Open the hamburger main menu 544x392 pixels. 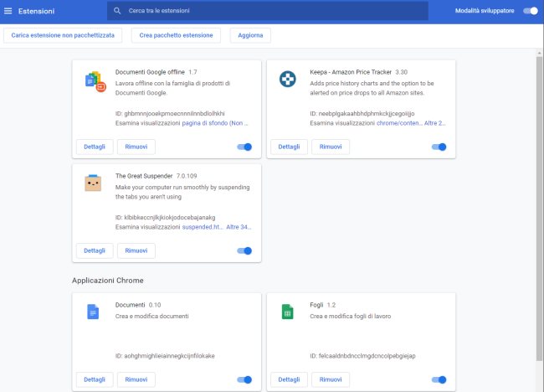coord(8,11)
